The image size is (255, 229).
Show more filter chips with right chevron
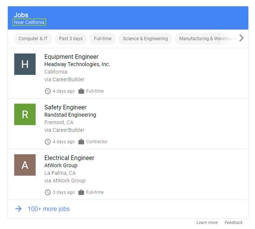pos(241,38)
